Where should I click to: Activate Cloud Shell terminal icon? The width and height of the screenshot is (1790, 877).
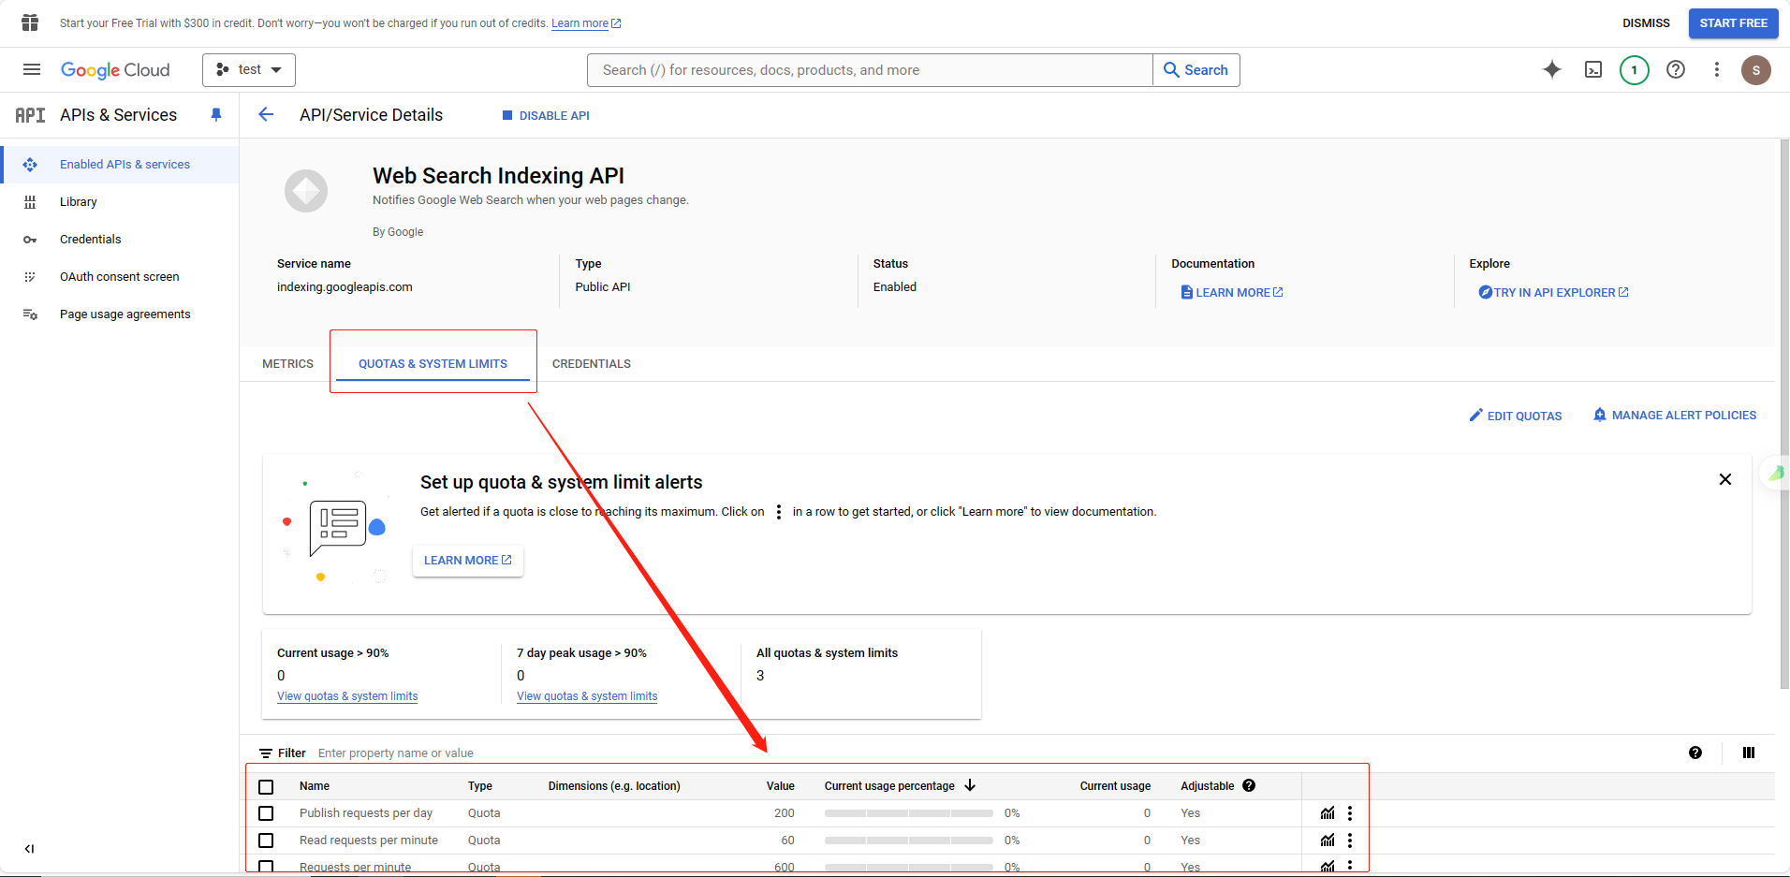1592,70
